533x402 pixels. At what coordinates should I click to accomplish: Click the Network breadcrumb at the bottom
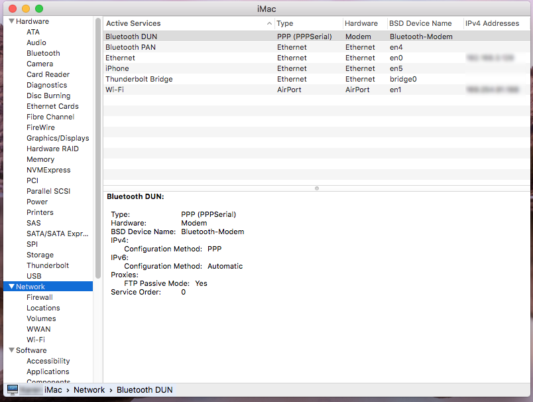pyautogui.click(x=89, y=389)
